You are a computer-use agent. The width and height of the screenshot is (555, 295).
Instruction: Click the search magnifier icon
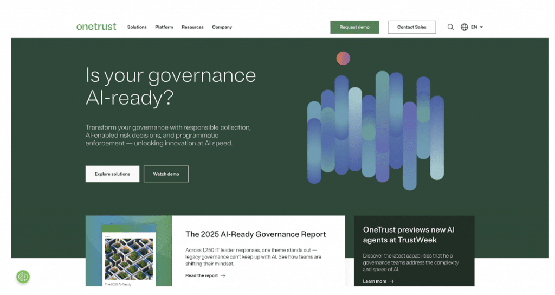click(450, 27)
